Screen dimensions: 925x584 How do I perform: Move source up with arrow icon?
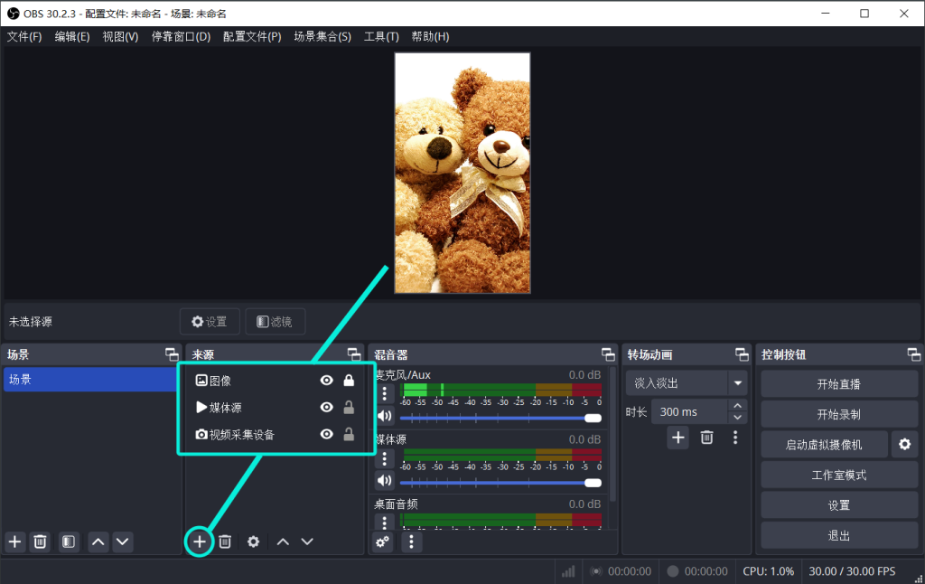point(283,542)
